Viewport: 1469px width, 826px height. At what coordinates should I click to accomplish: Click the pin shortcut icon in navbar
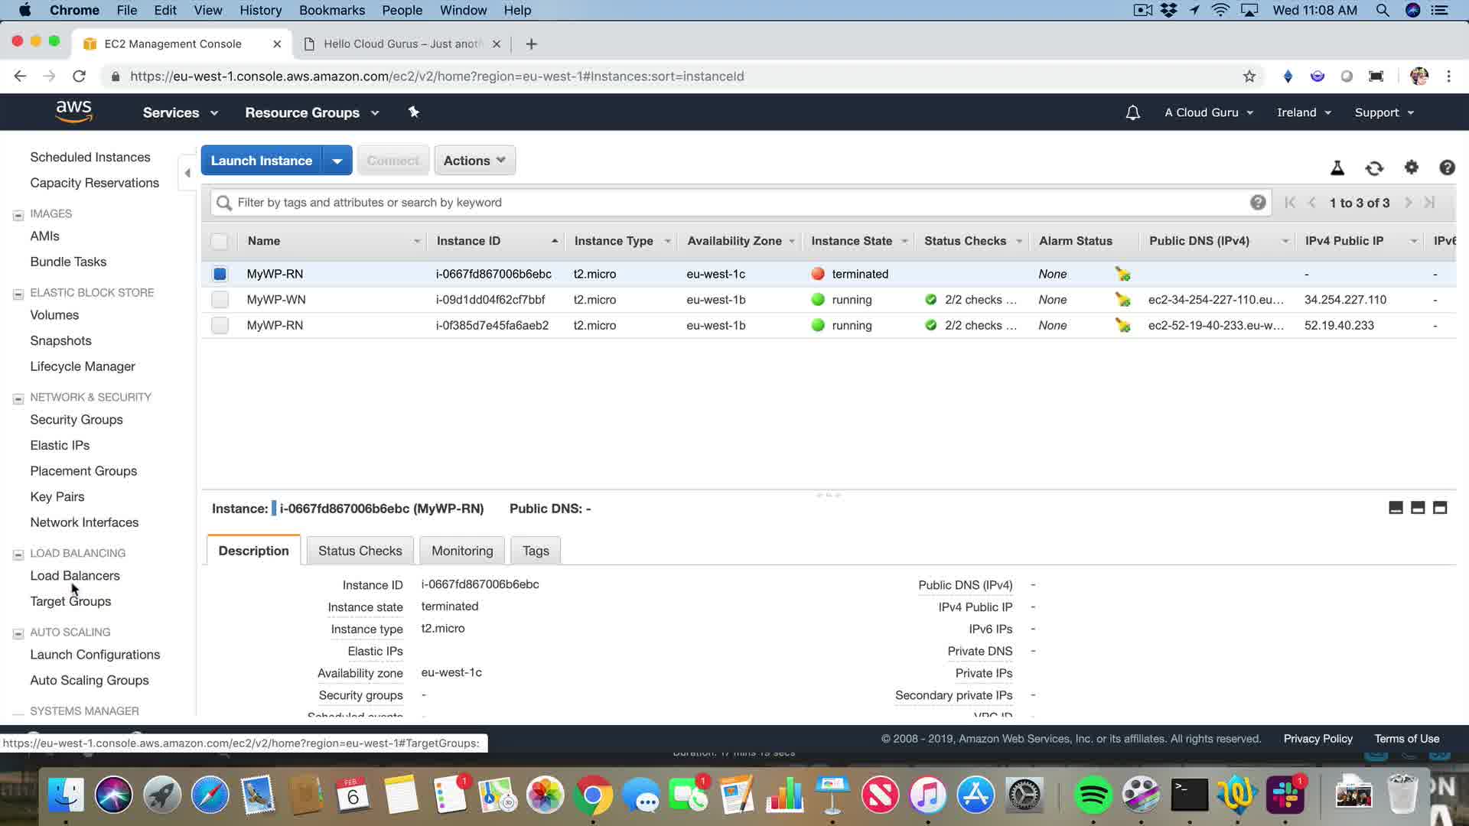pos(414,112)
